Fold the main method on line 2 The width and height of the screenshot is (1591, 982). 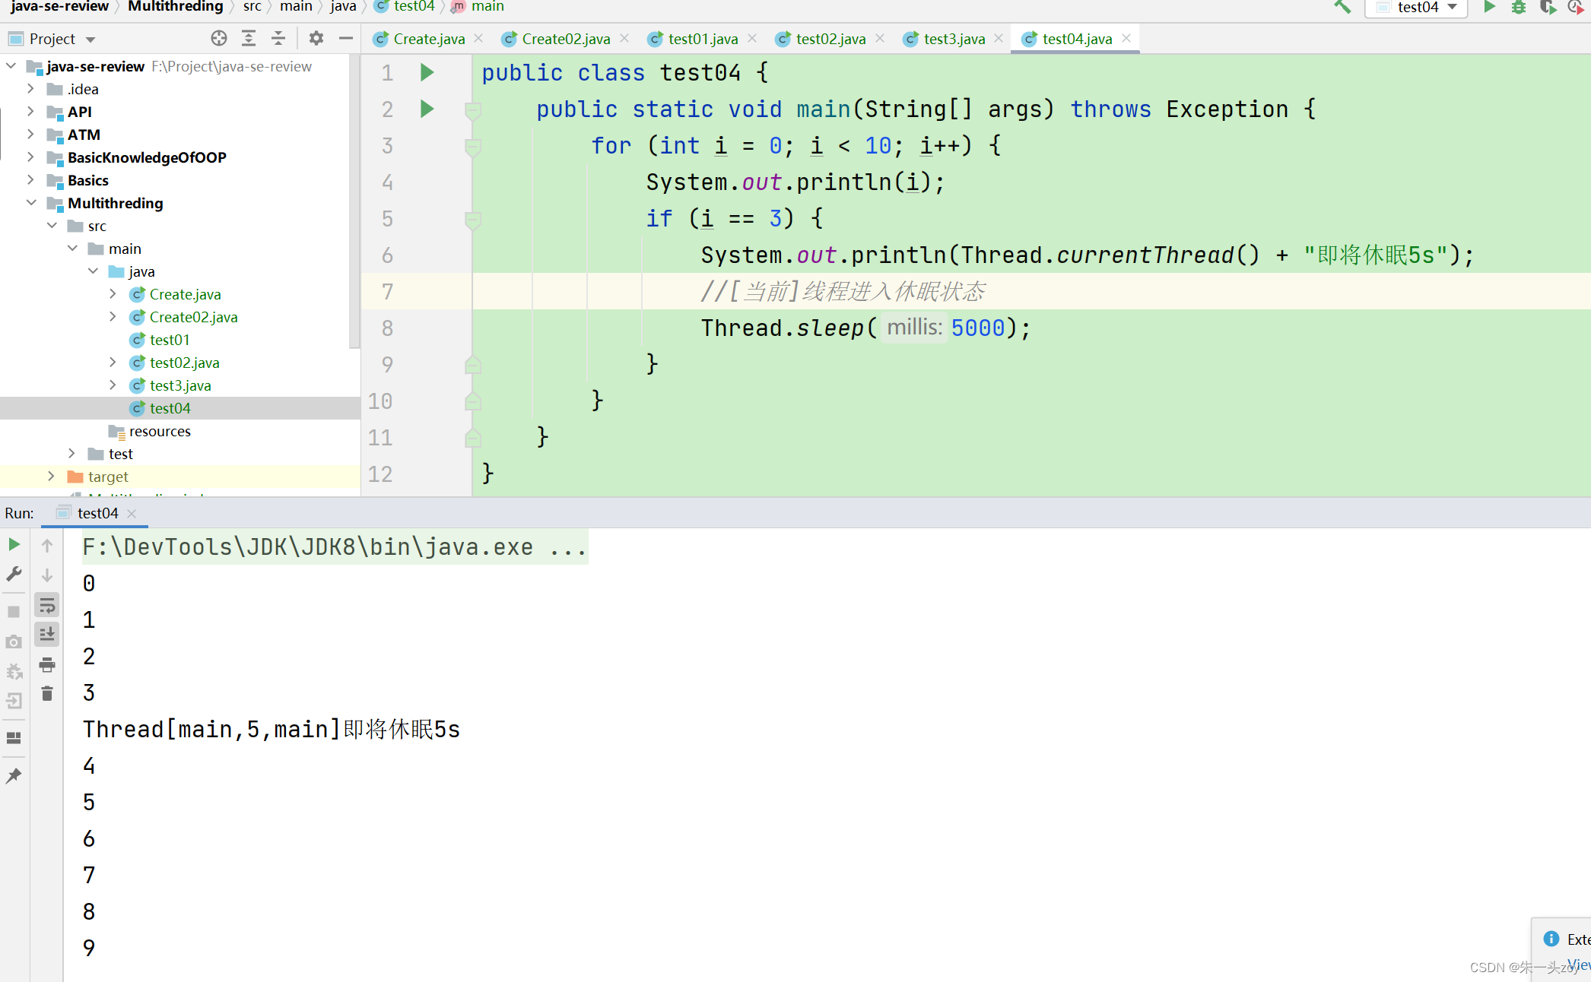[472, 110]
